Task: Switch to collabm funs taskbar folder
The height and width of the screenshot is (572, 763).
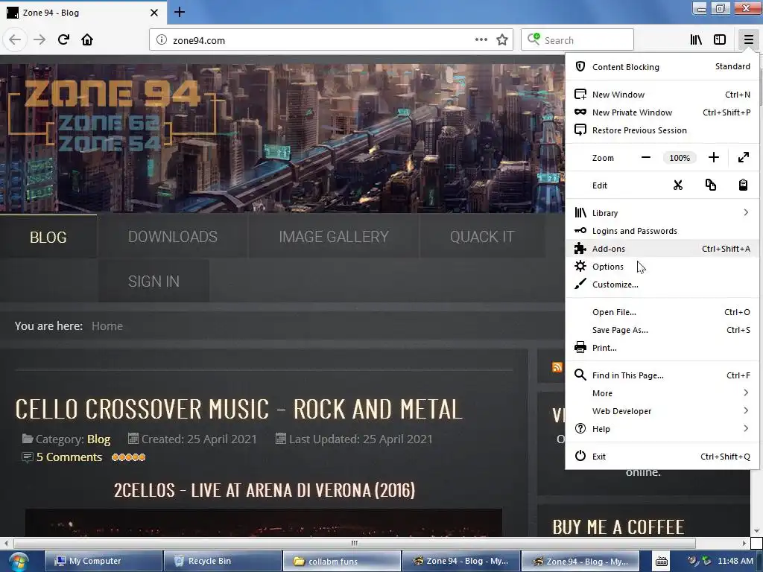Action: click(341, 561)
